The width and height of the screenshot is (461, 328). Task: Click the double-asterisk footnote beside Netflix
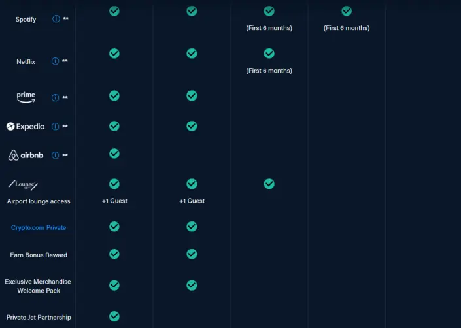click(x=65, y=61)
